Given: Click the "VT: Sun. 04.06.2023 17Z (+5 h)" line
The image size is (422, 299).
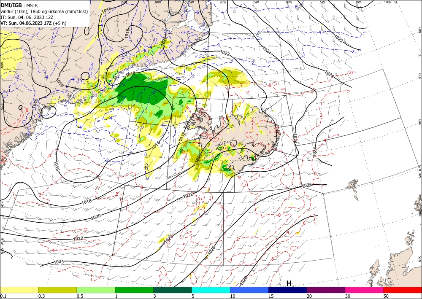Looking at the screenshot, I should coord(33,23).
